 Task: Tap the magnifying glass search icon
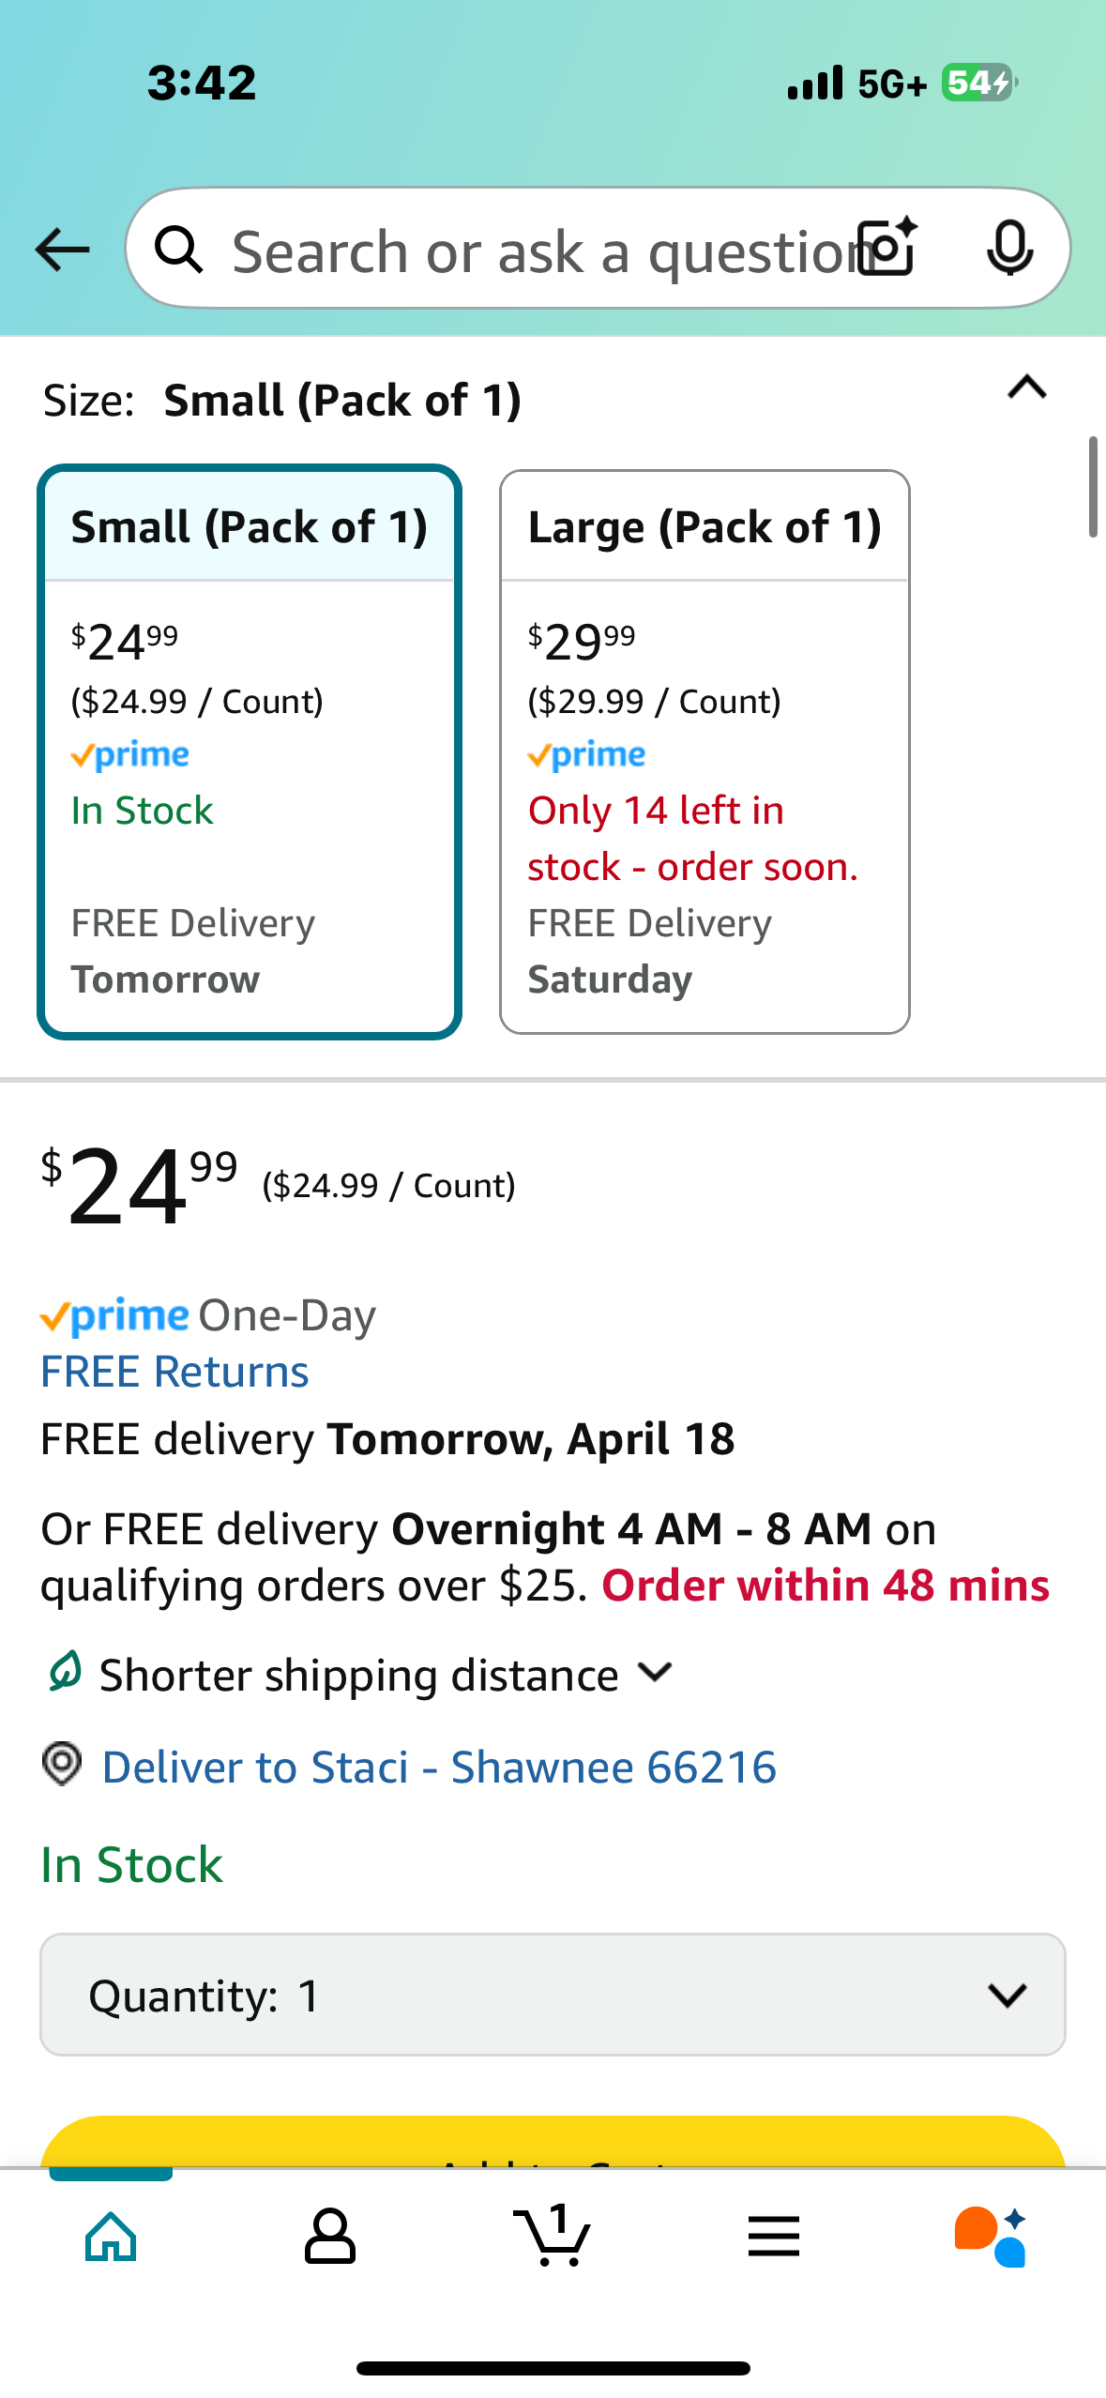pyautogui.click(x=178, y=250)
